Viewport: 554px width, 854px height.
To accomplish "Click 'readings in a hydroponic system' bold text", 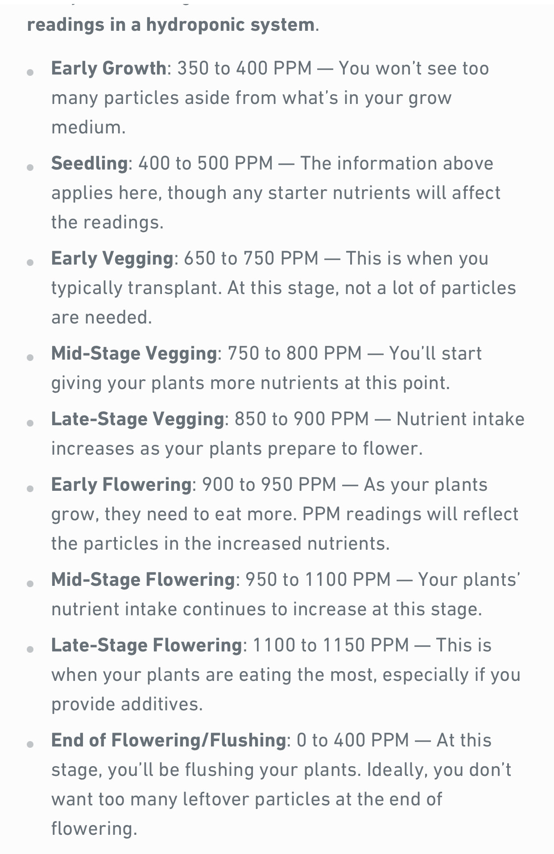I will coord(171,25).
